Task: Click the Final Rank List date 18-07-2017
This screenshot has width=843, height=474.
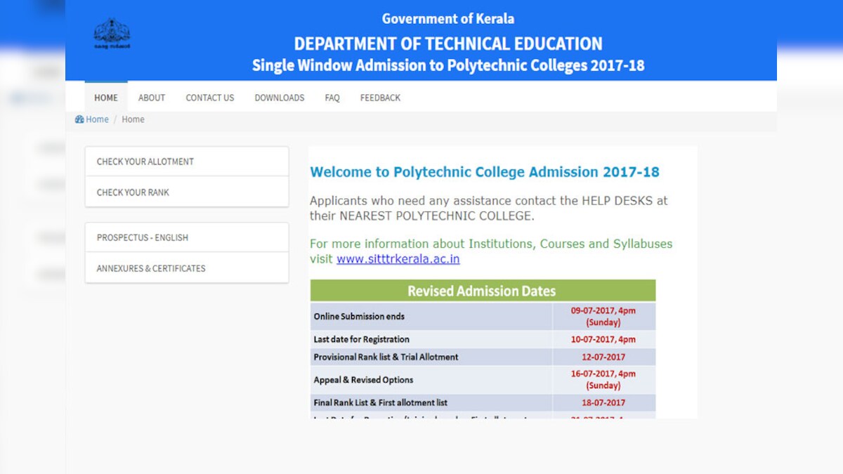Action: coord(603,402)
